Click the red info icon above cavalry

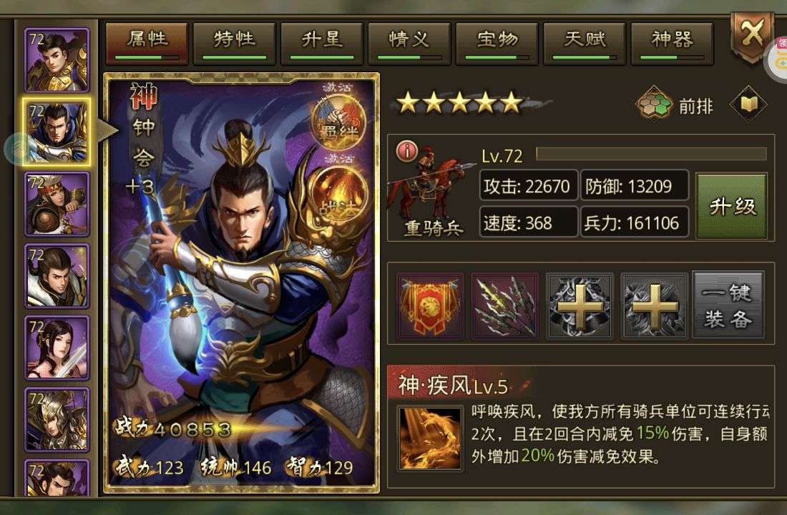407,151
